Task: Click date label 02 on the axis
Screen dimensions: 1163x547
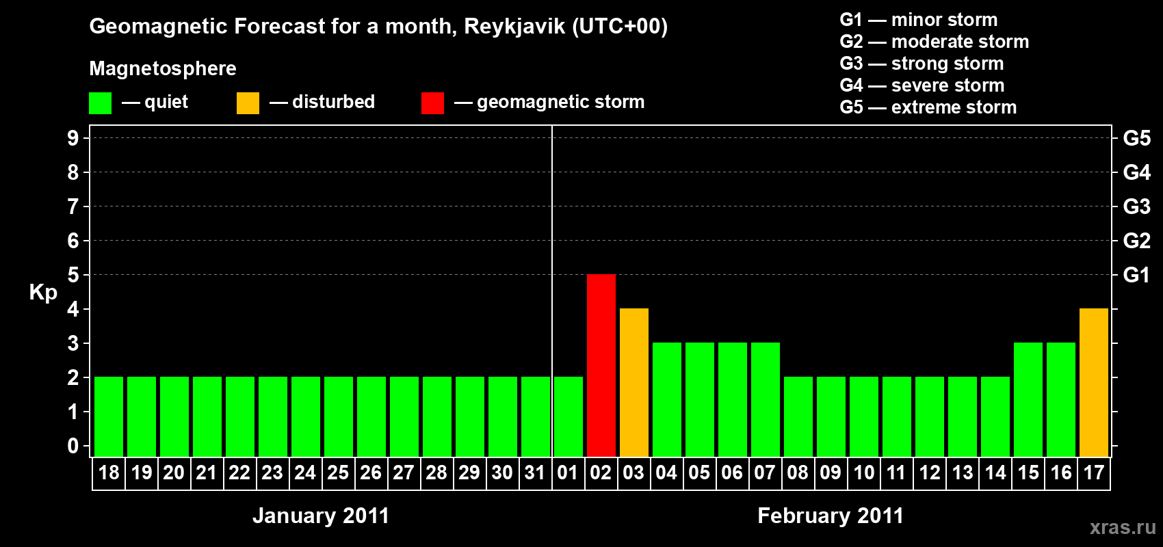Action: pos(601,472)
